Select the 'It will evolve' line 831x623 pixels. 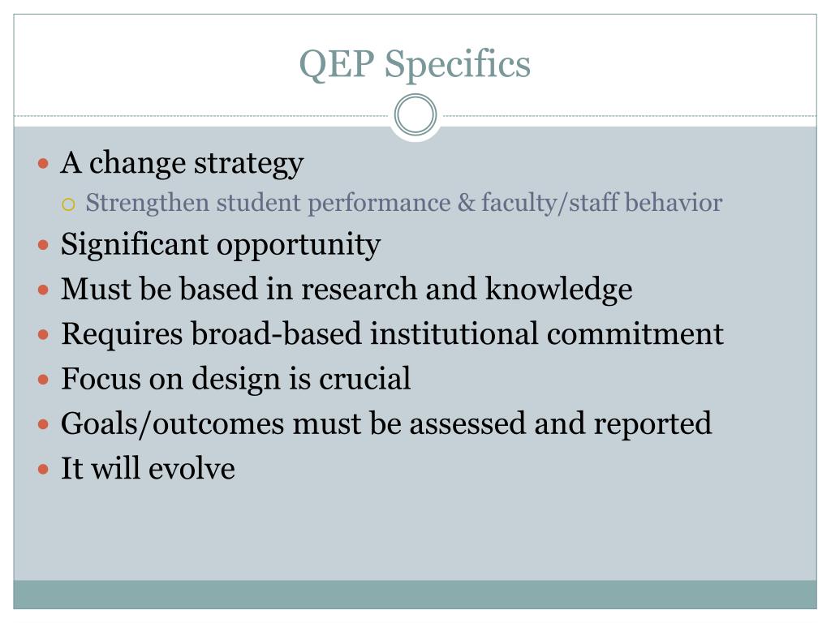click(148, 468)
